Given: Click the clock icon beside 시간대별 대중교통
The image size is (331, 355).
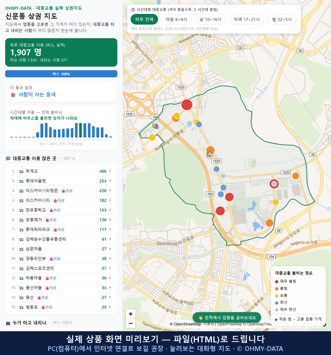Looking at the screenshot, I should 133,10.
